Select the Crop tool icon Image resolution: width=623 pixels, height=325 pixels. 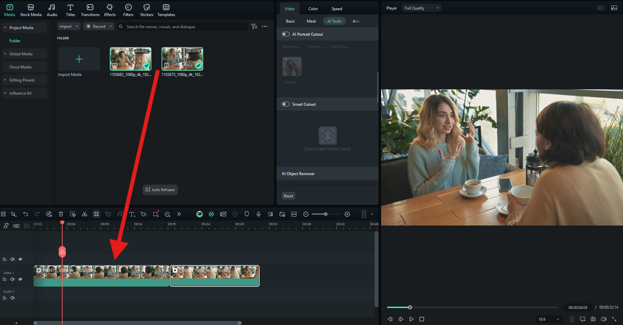click(x=96, y=214)
